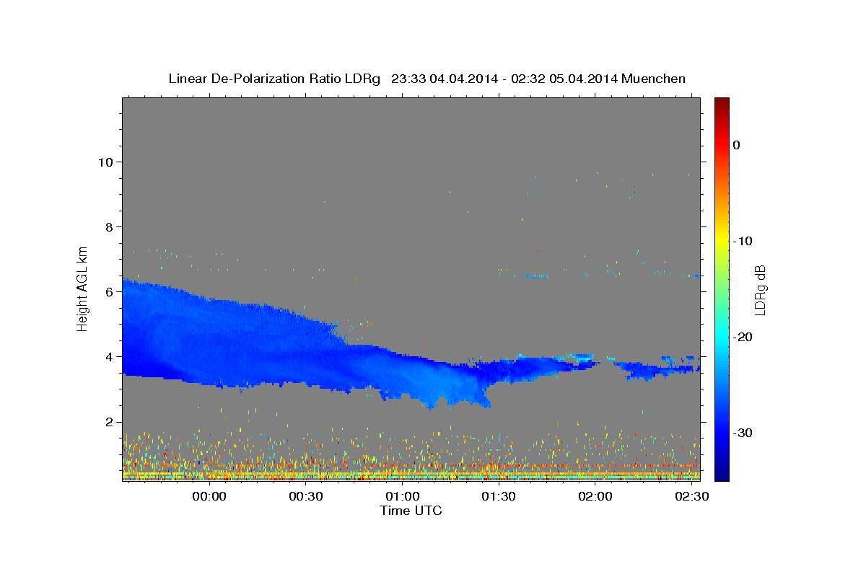Pick the dark red top of the colorbar
This screenshot has height=577, width=866.
click(x=722, y=102)
